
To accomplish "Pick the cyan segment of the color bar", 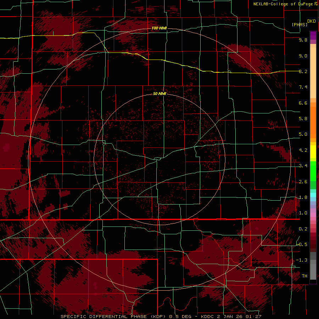I will click(313, 195).
